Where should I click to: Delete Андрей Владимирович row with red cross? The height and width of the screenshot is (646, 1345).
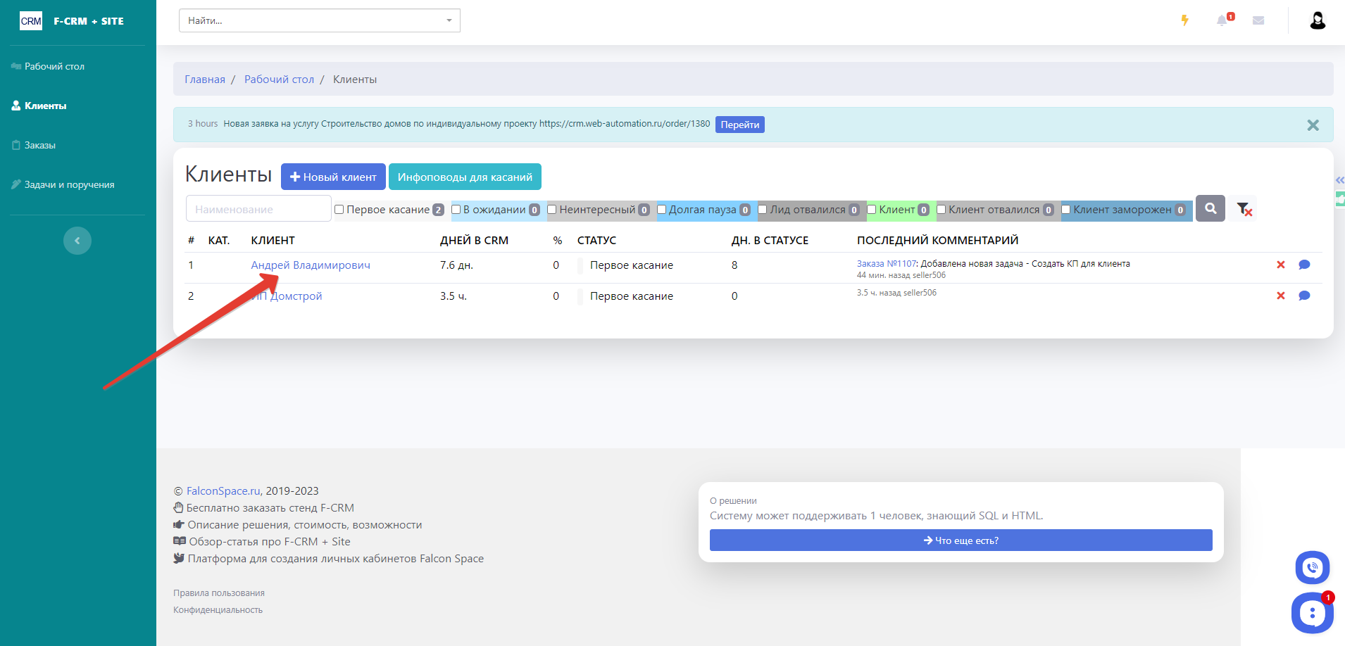click(x=1281, y=265)
